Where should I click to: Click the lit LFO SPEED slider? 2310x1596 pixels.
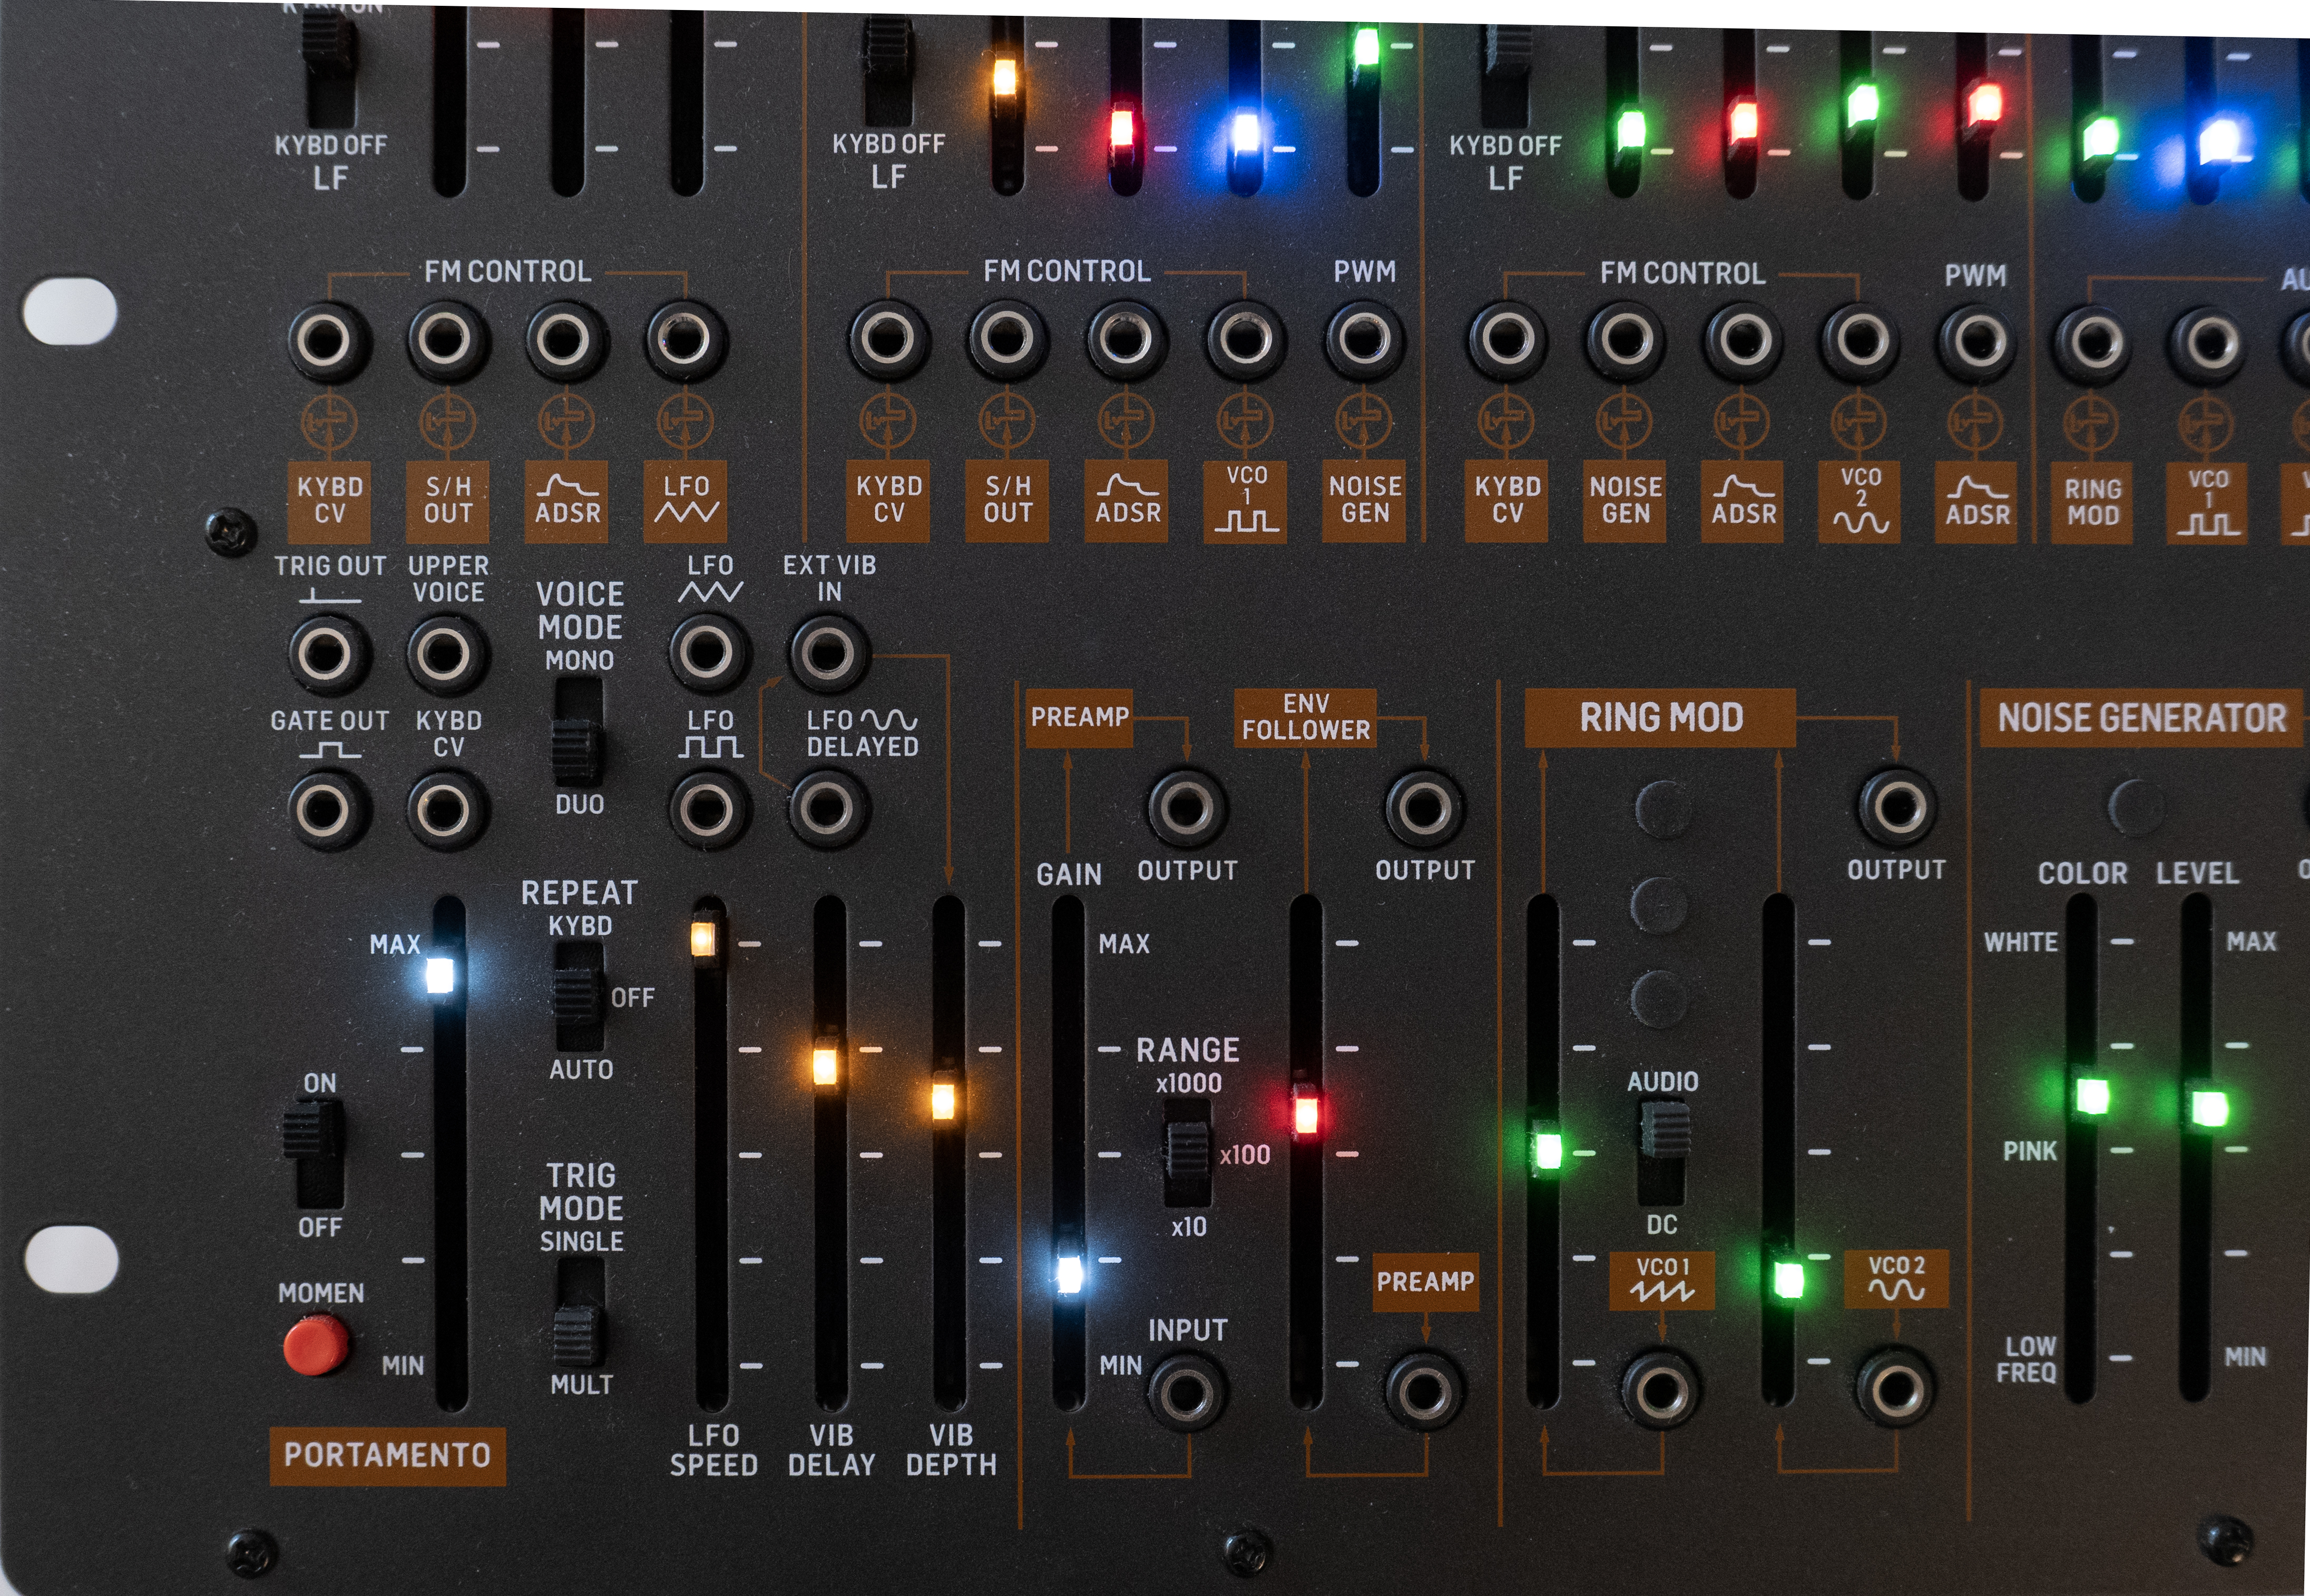tap(704, 939)
